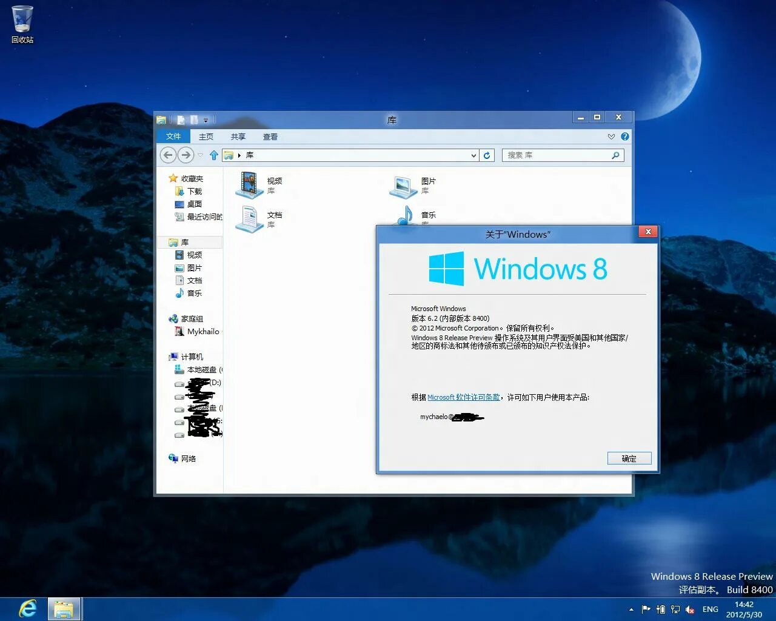This screenshot has height=621, width=776.
Task: Switch to the 共享 ribbon tab
Action: tap(238, 136)
